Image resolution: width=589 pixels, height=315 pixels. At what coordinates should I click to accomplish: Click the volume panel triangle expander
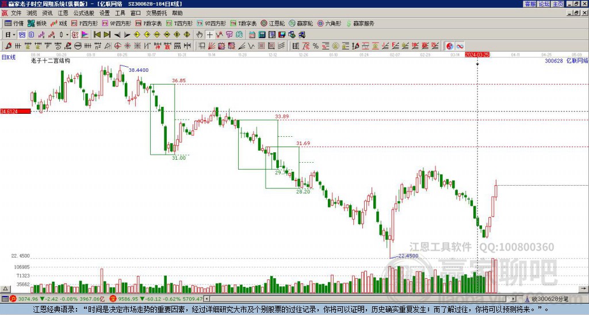5,289
